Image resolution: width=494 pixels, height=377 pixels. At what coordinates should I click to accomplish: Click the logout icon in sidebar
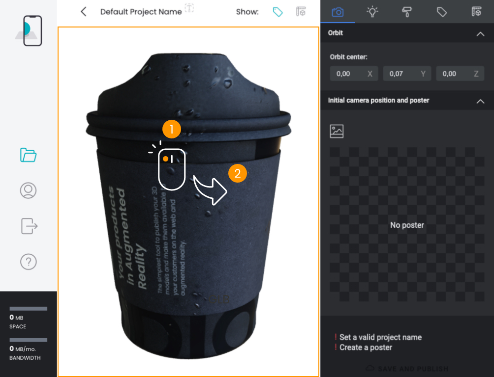[x=28, y=226]
